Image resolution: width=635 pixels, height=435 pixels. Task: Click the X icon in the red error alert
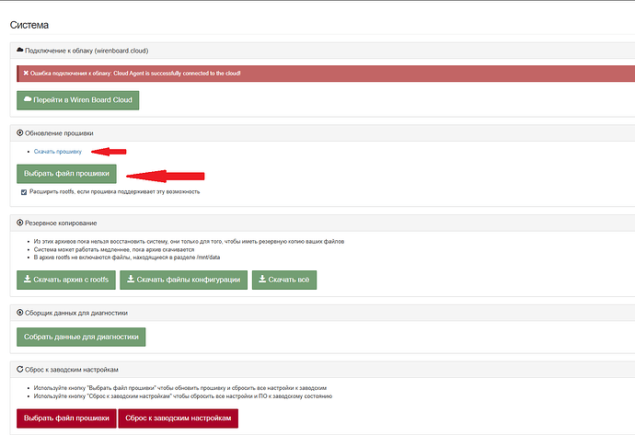point(25,73)
